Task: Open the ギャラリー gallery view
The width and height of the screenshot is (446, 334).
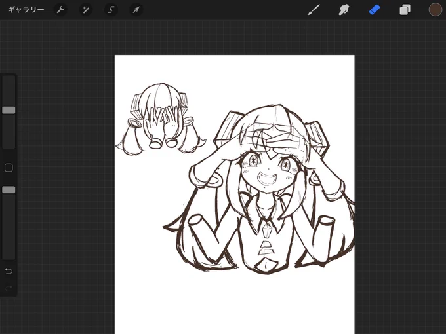Action: pyautogui.click(x=26, y=10)
